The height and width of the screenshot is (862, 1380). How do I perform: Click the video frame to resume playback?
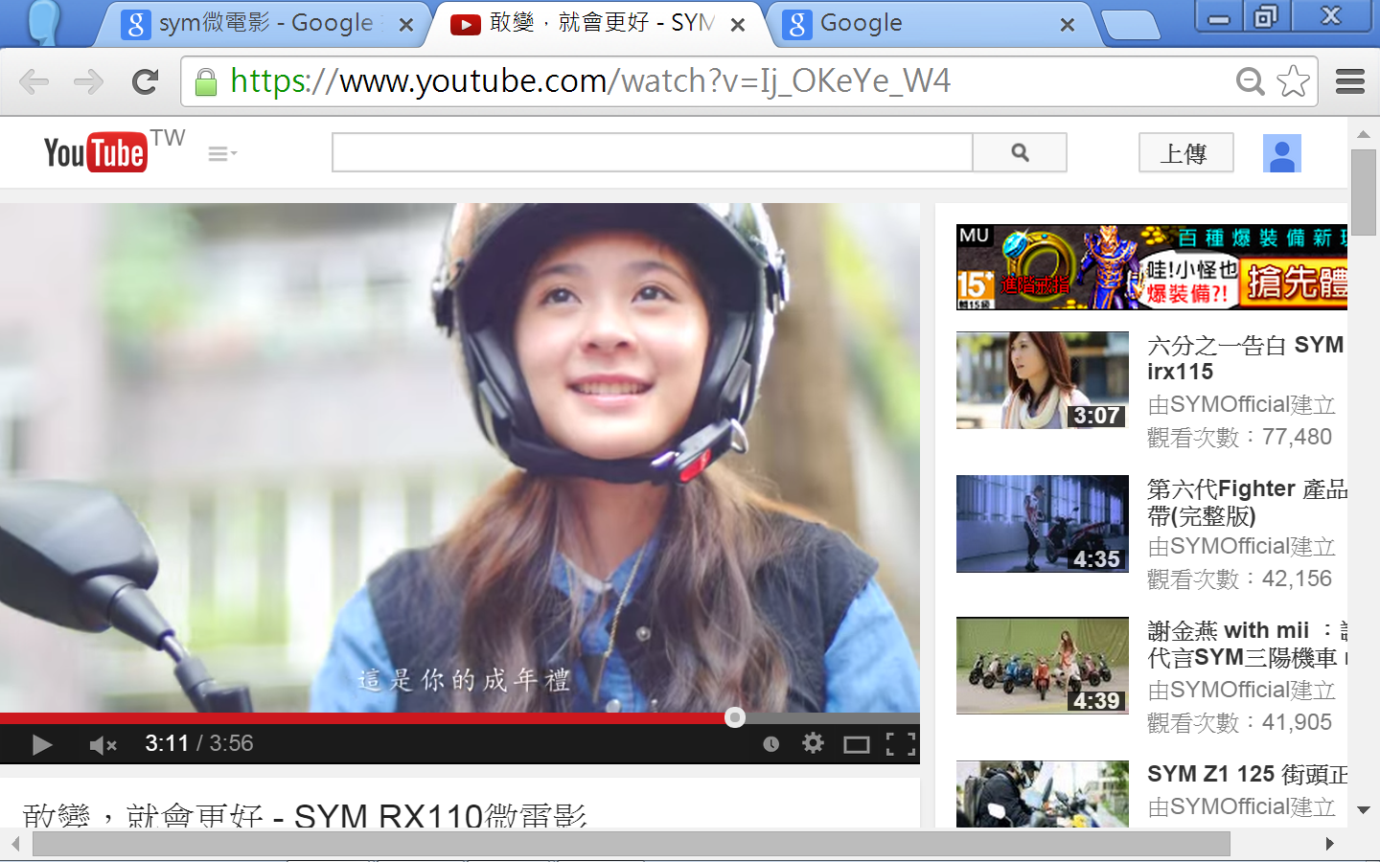click(460, 458)
